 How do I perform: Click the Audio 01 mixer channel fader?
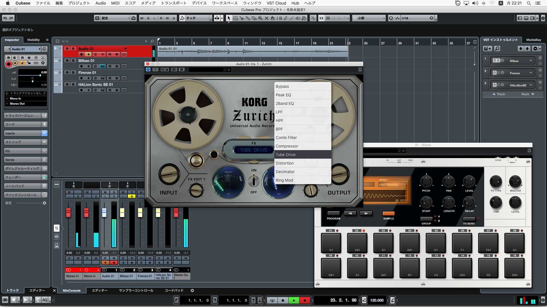tap(104, 213)
